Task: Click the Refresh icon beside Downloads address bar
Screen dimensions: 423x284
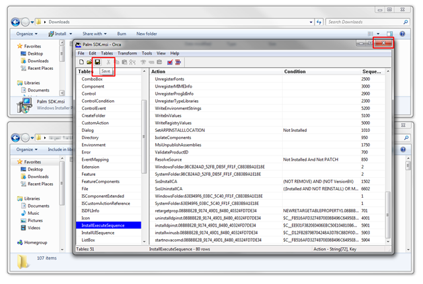Action: (319, 22)
